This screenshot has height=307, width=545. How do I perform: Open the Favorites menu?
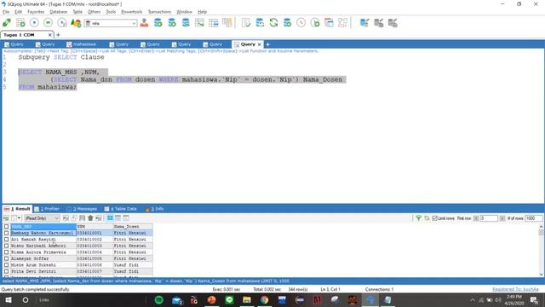36,12
